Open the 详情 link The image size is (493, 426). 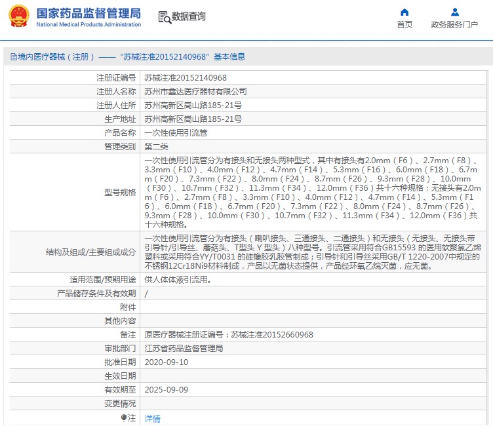coord(152,418)
